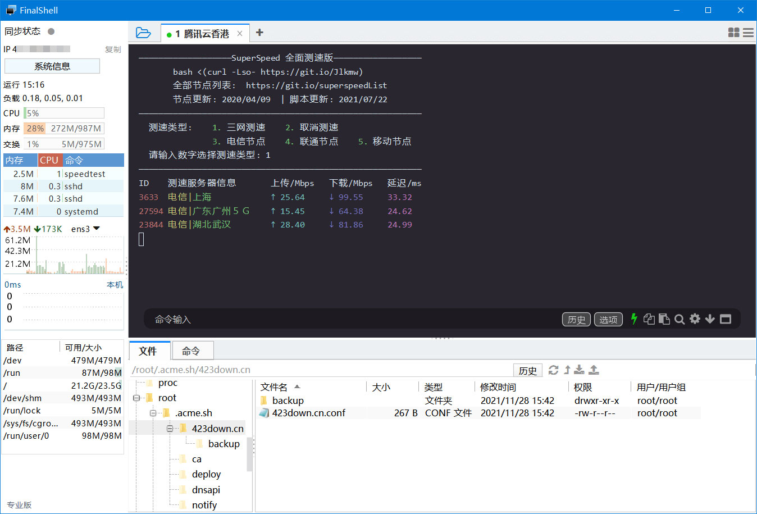Click the green lightning connection icon
The image size is (757, 514).
click(633, 319)
